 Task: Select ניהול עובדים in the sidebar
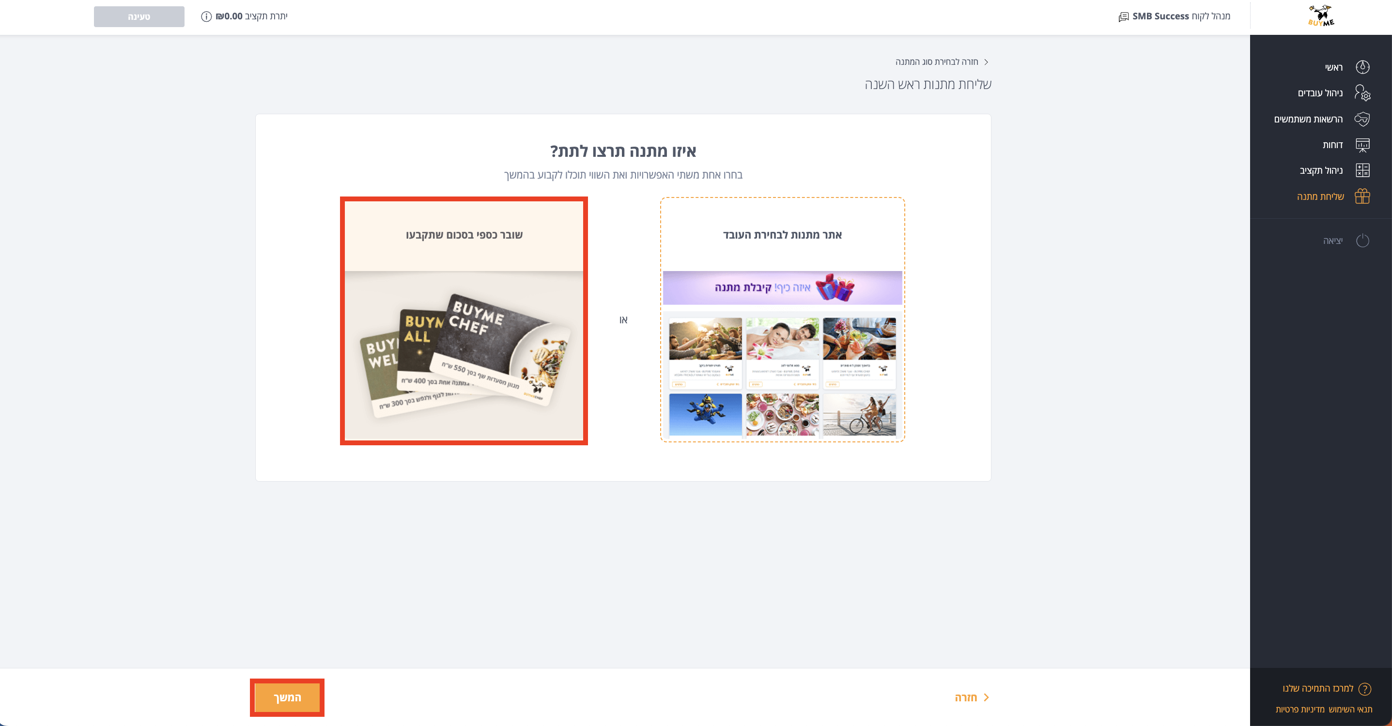(1320, 93)
